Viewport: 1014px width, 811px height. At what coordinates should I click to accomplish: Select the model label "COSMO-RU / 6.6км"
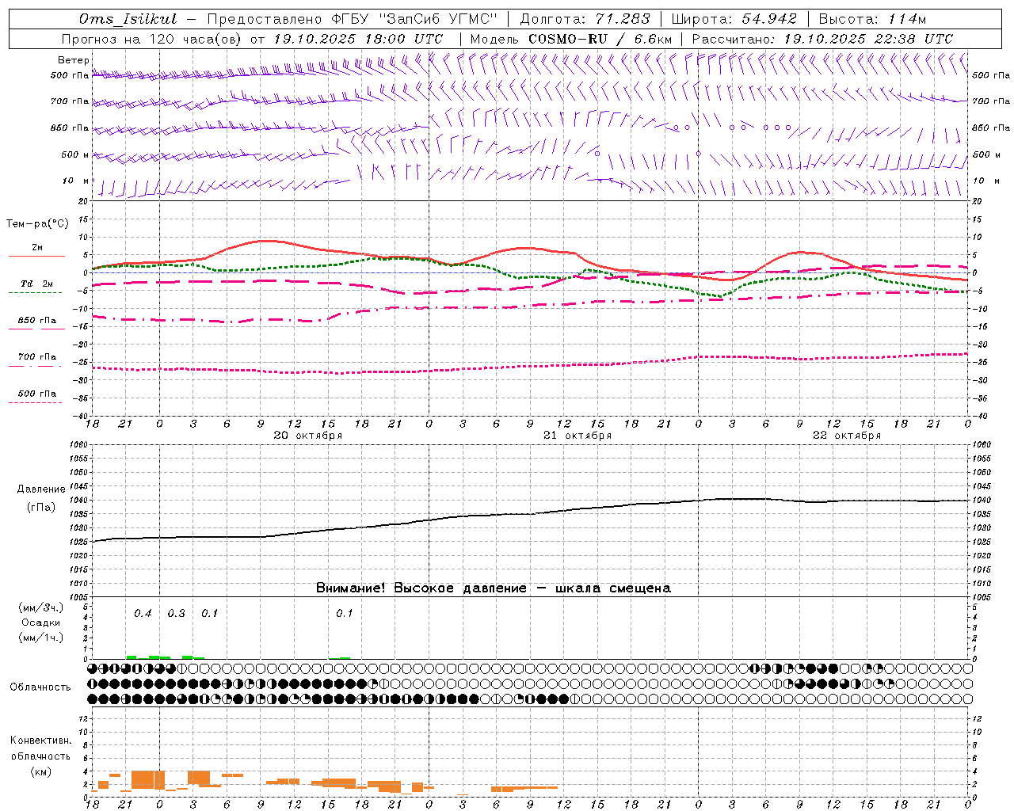tap(600, 39)
